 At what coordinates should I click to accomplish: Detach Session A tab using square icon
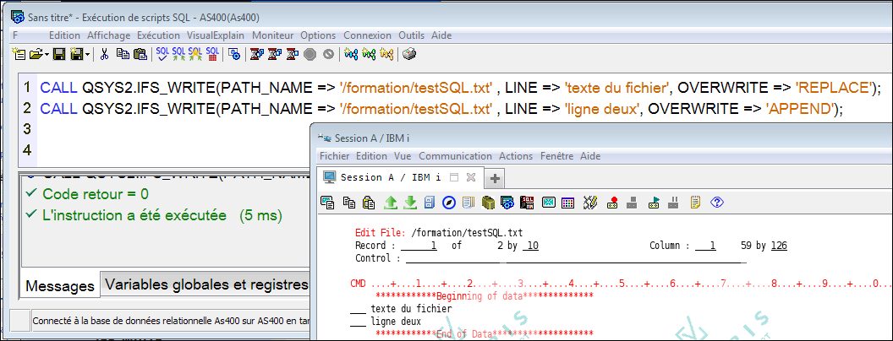point(454,177)
